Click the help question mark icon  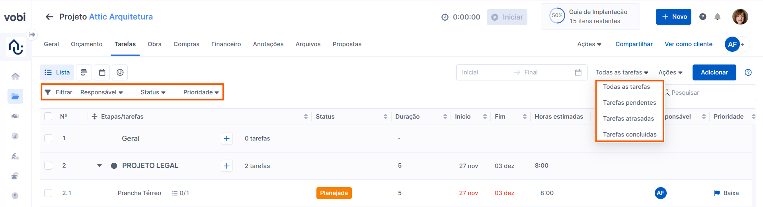point(703,17)
